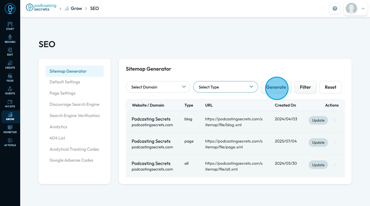
Task: Open the Start section in sidebar
Action: click(x=10, y=26)
